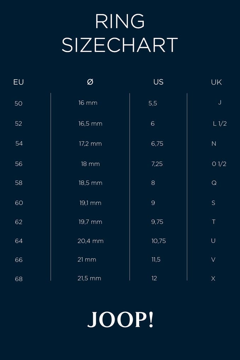Click the 19,1 mm diameter entry
The width and height of the screenshot is (240, 360).
point(90,203)
